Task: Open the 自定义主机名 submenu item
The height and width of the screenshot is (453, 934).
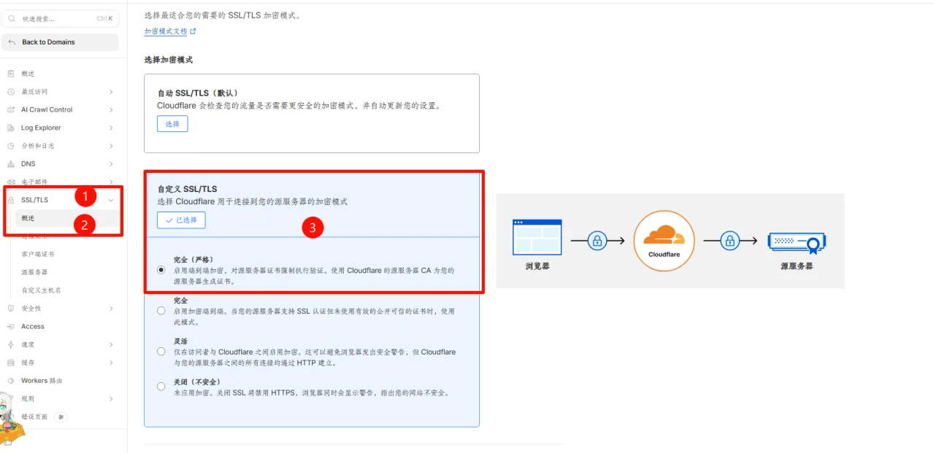Action: tap(41, 290)
